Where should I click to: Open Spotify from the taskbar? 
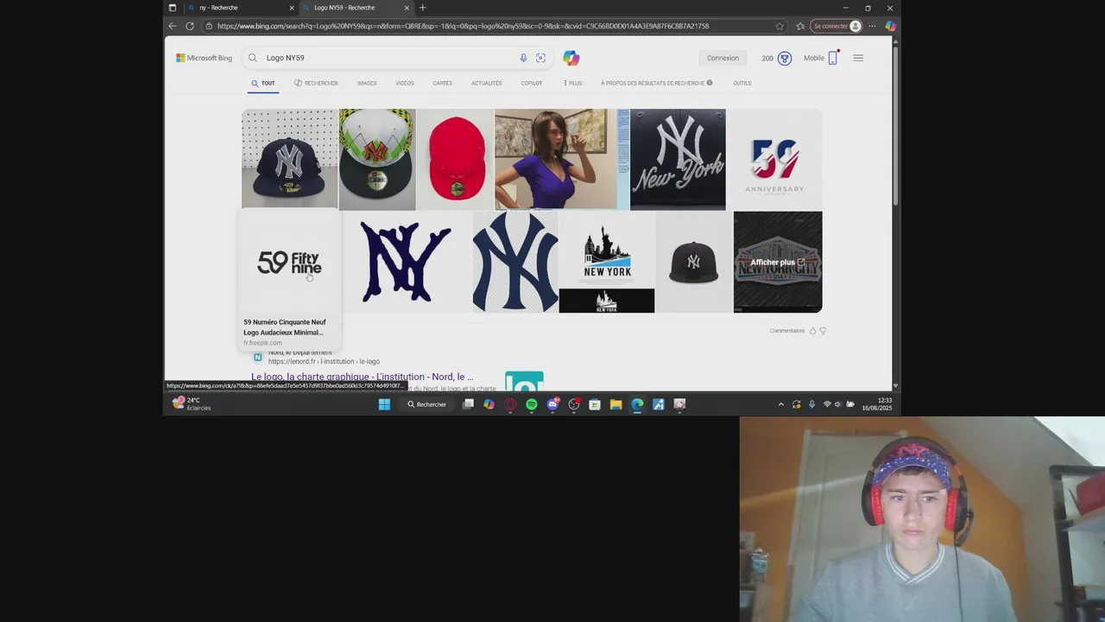pos(532,404)
